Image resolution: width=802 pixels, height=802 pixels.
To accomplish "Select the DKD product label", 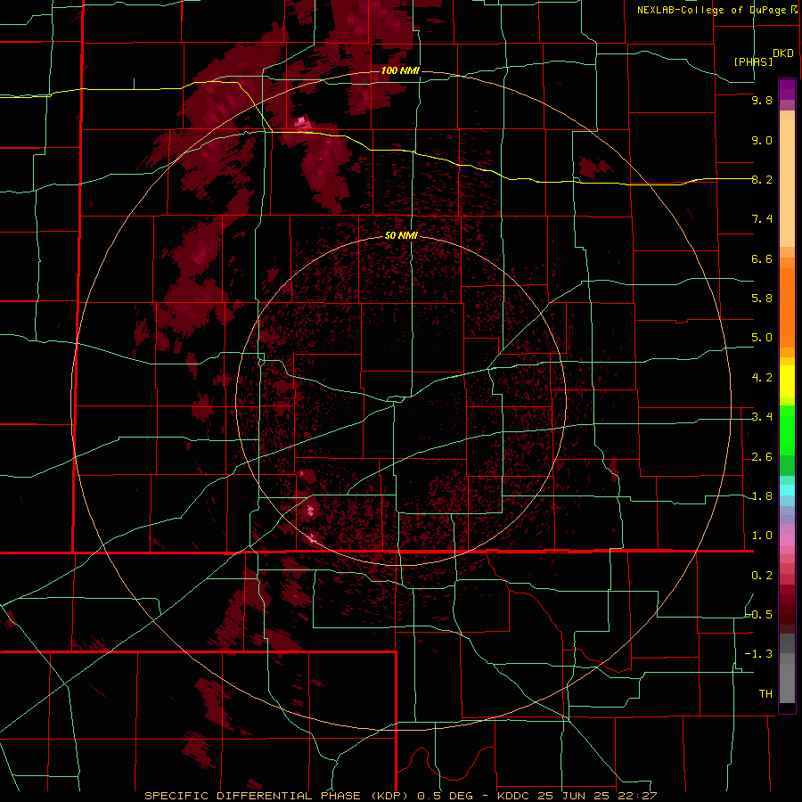I will 783,53.
